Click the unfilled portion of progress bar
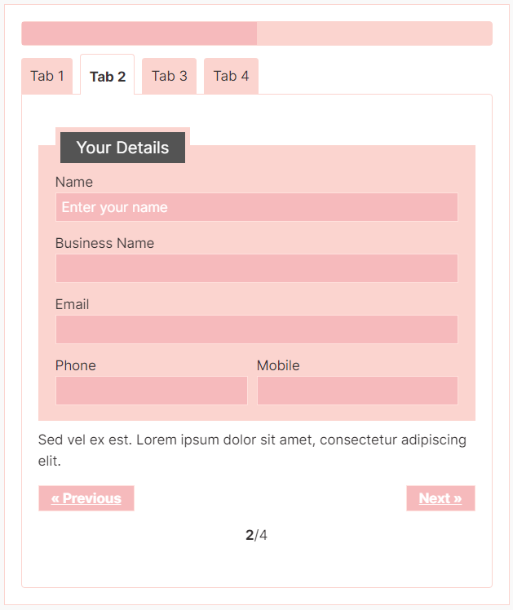 374,33
